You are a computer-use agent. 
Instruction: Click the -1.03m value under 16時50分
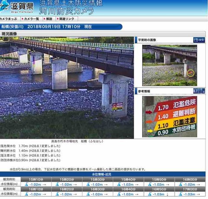click(x=159, y=194)
